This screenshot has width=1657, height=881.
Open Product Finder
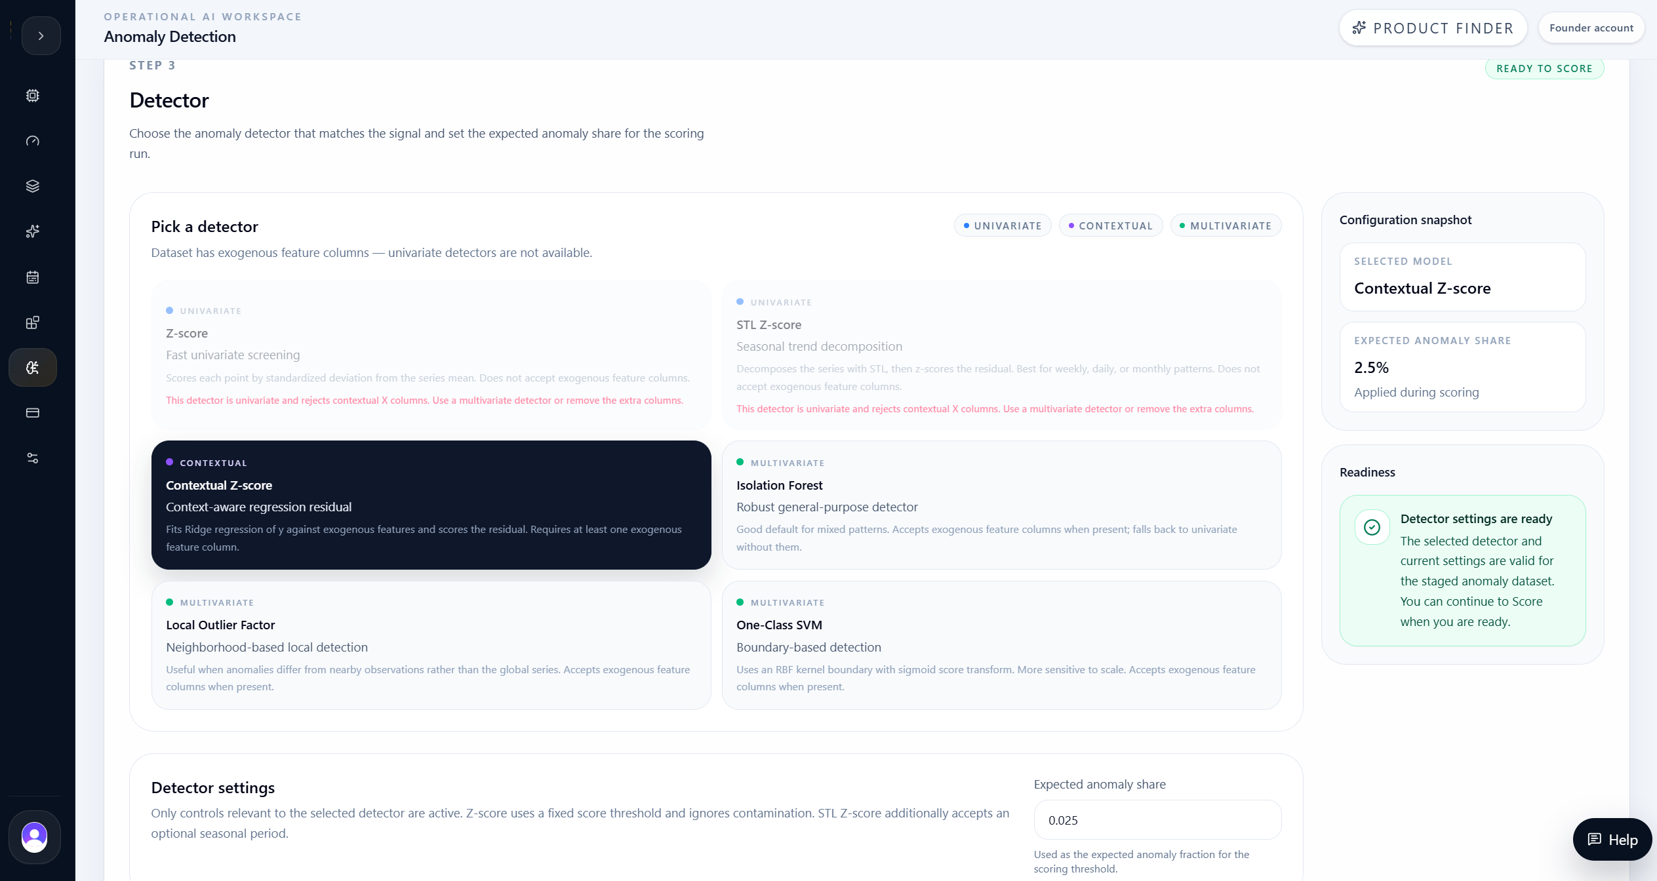[x=1433, y=28]
